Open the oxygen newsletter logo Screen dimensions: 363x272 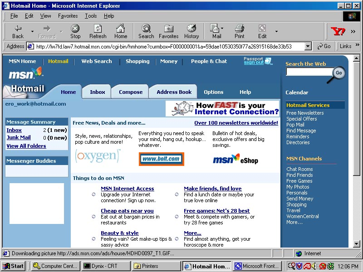click(x=98, y=156)
